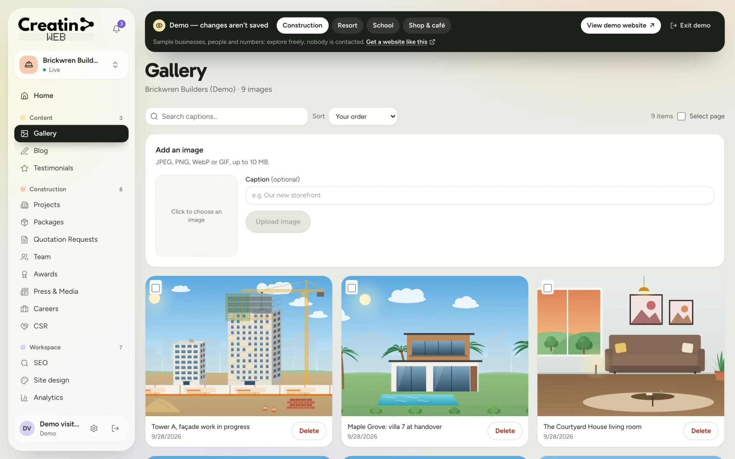Screen dimensions: 735x459
Task: Click the '9 items' count text
Action: click(662, 116)
